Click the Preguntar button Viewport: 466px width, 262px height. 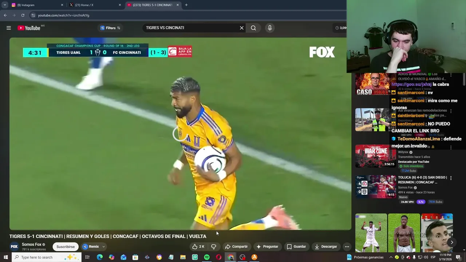[x=267, y=247]
